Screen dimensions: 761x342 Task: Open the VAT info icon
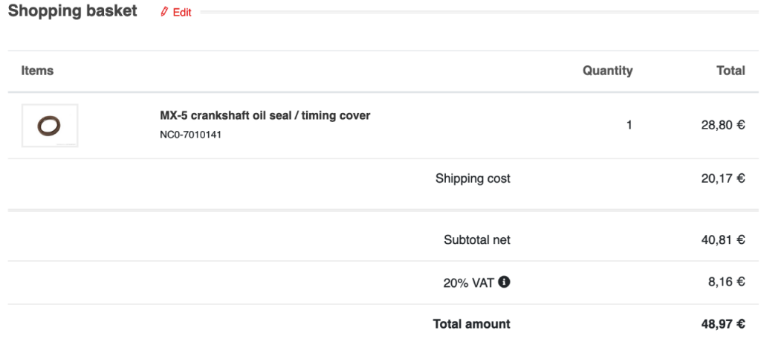505,282
